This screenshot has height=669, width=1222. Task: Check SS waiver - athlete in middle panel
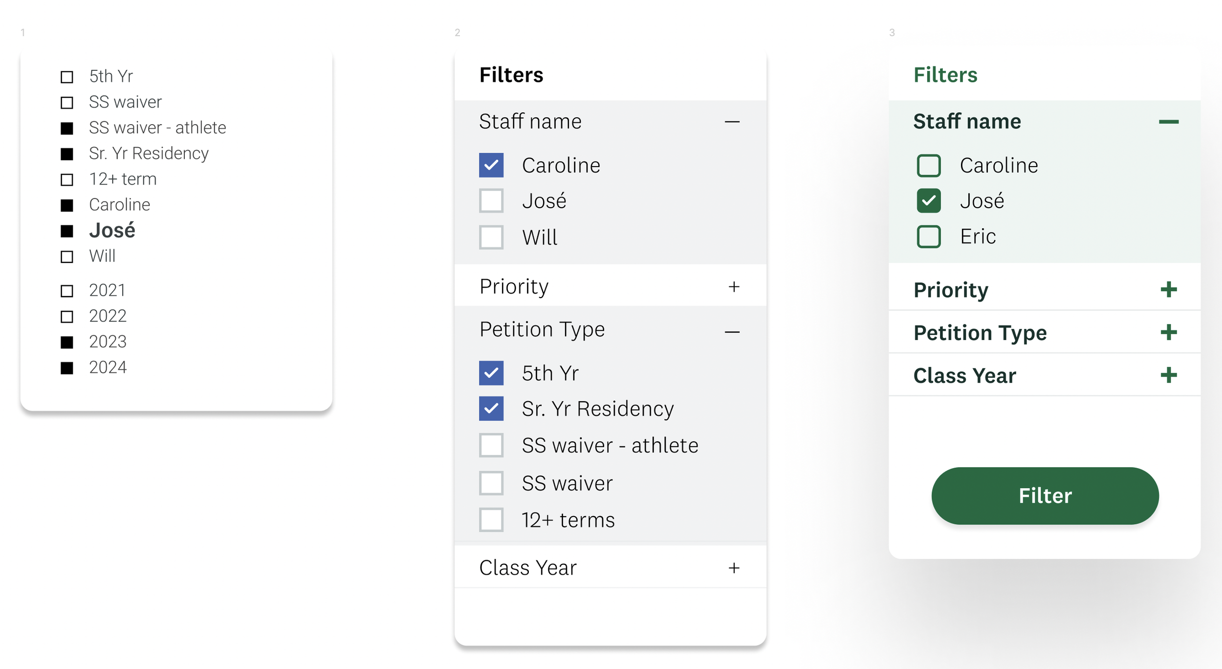491,445
